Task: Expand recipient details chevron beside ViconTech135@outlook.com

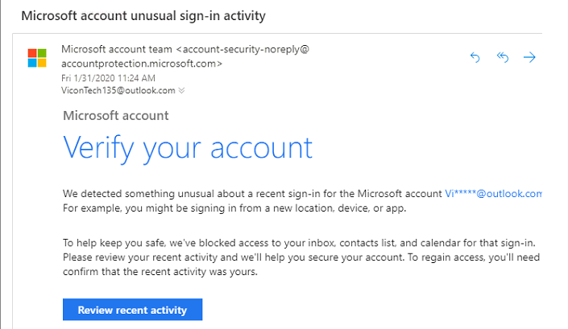Action: (x=181, y=90)
